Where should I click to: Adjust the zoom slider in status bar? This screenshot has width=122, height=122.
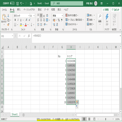(106, 119)
